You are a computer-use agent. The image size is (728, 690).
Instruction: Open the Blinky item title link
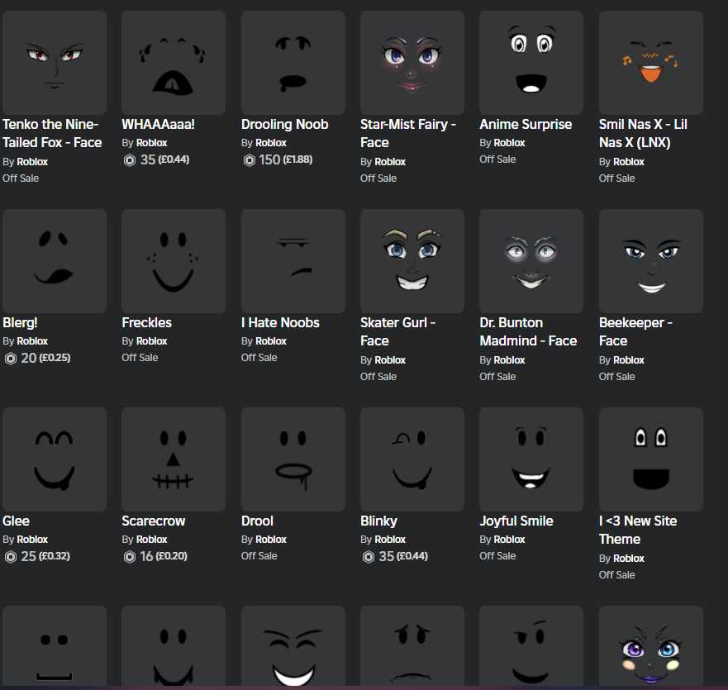pyautogui.click(x=378, y=521)
